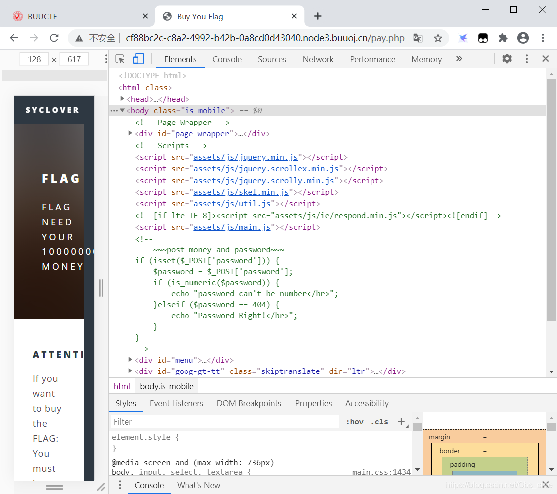Toggle the .cls class editor
Viewport: 557px width, 494px height.
[379, 422]
